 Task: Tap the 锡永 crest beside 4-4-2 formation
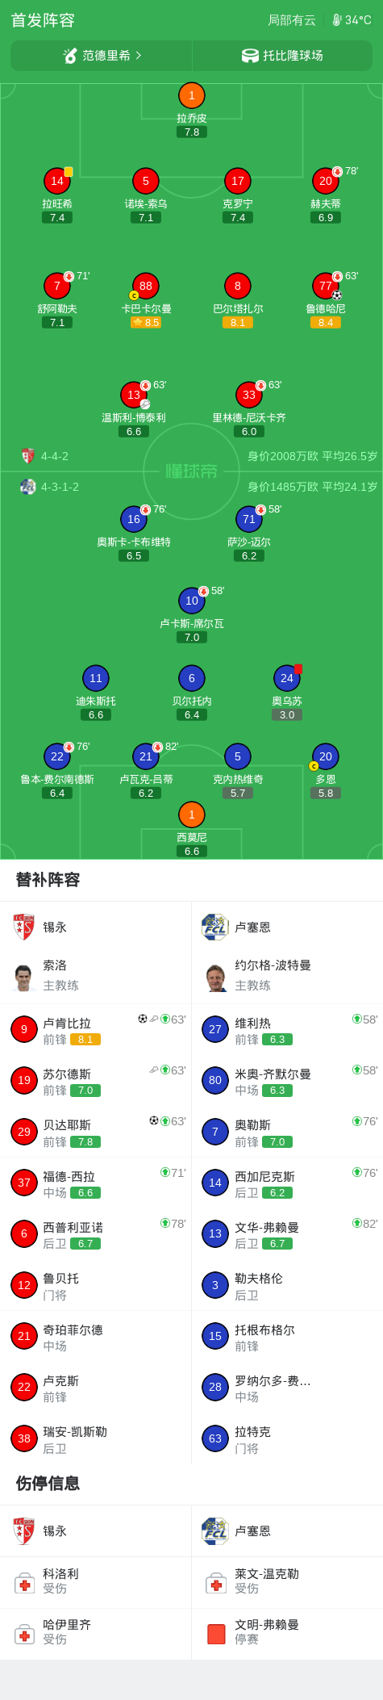27,456
